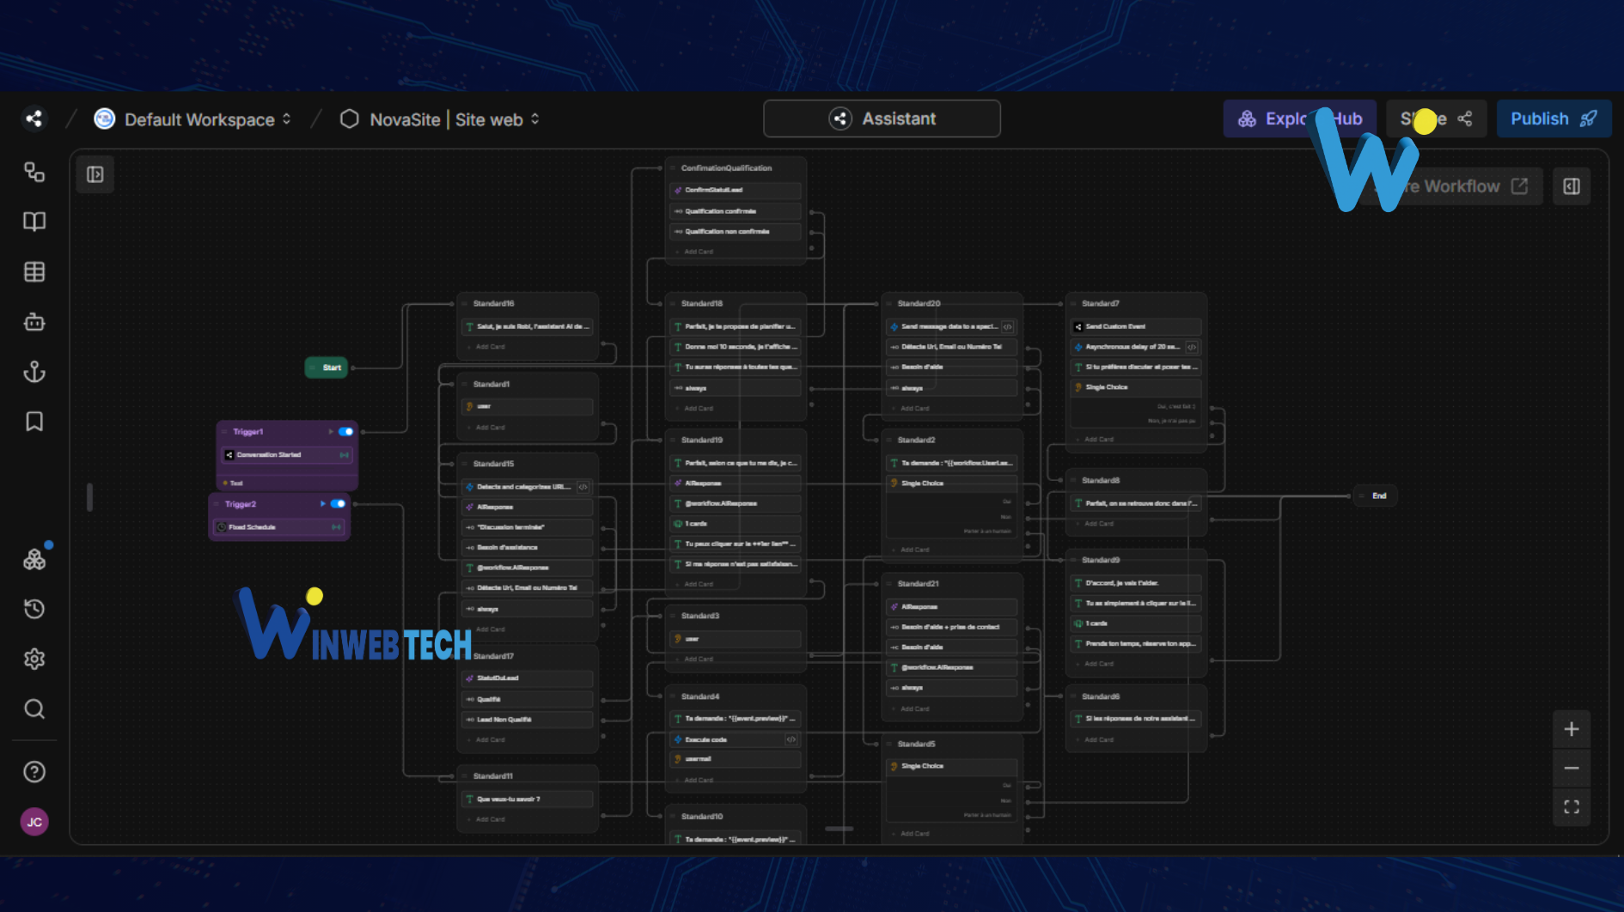
Task: Select the 'Lead Non Qualifié' transition card
Action: point(528,720)
